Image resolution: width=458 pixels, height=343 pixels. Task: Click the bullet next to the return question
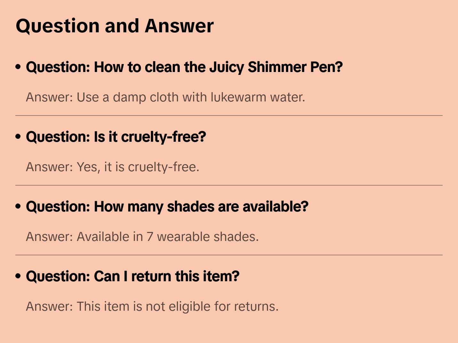click(18, 276)
